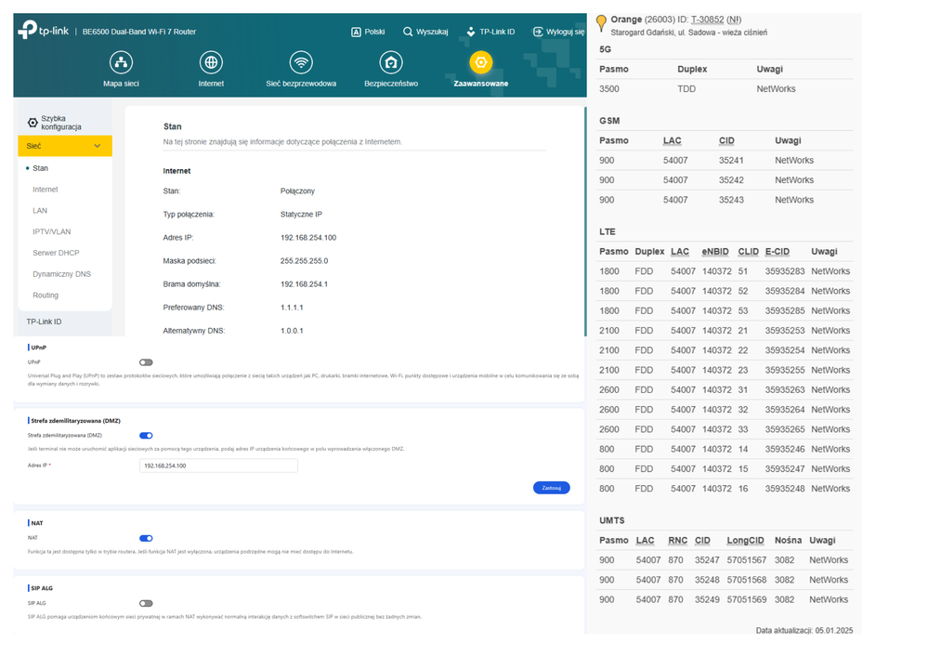Select LAN in the sidebar

pyautogui.click(x=40, y=211)
